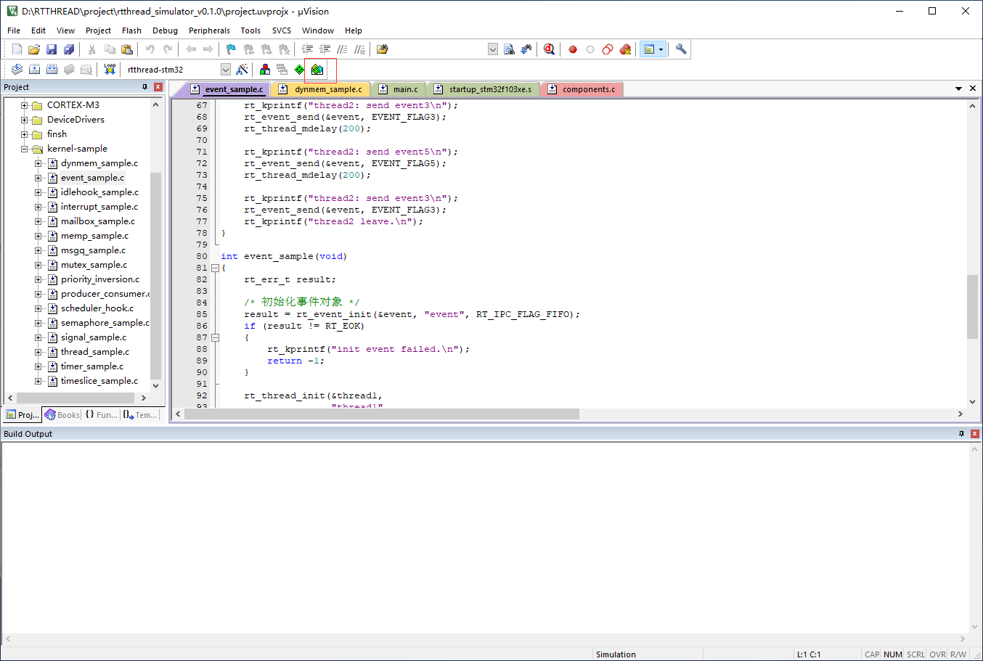Image resolution: width=983 pixels, height=661 pixels.
Task: Click the Project tree vertical scrollbar thumb
Action: pos(155,276)
